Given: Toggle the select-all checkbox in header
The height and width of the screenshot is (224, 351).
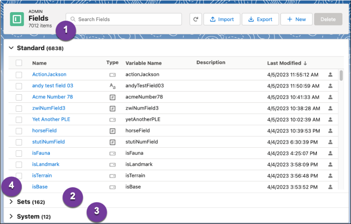Looking at the screenshot, I should (19, 63).
